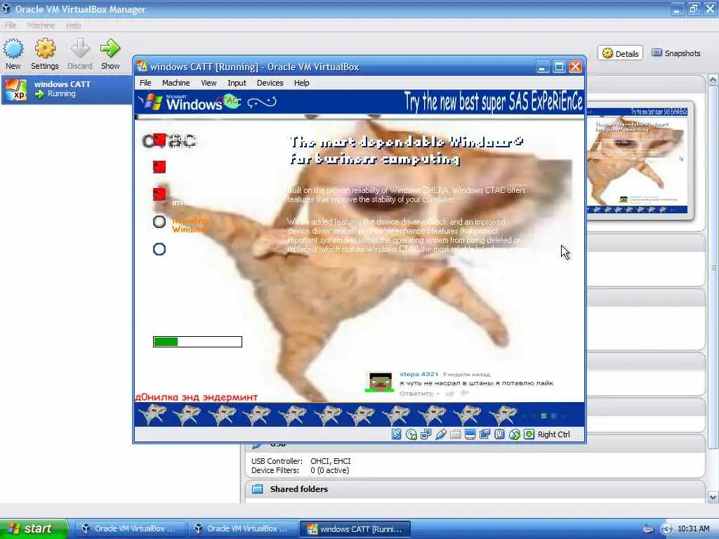
Task: Switch to Details view button
Action: pos(621,53)
